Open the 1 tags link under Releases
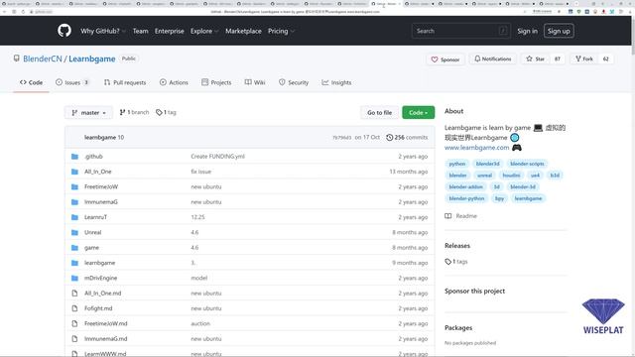This screenshot has height=357, width=635. [x=456, y=262]
